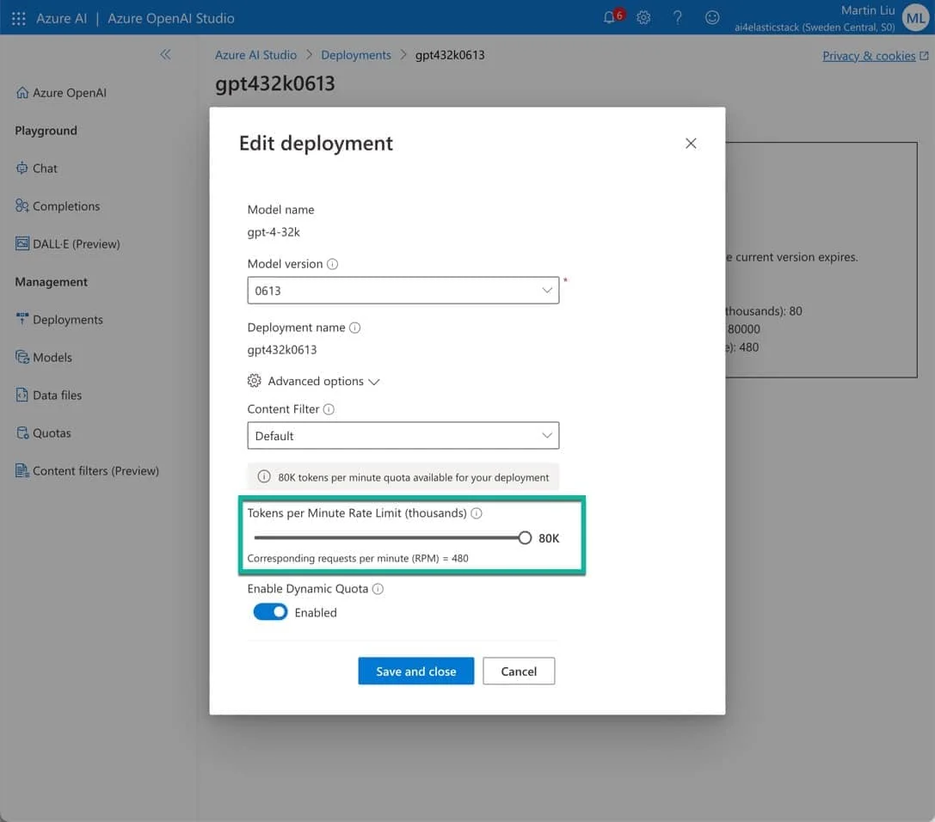Open the settings gear icon

(643, 17)
